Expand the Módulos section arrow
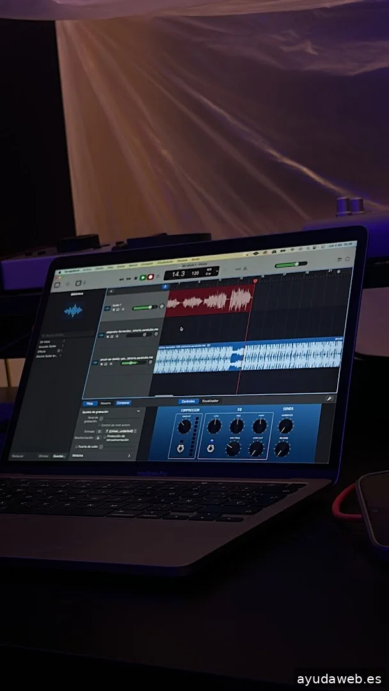389x691 pixels. pos(129,456)
